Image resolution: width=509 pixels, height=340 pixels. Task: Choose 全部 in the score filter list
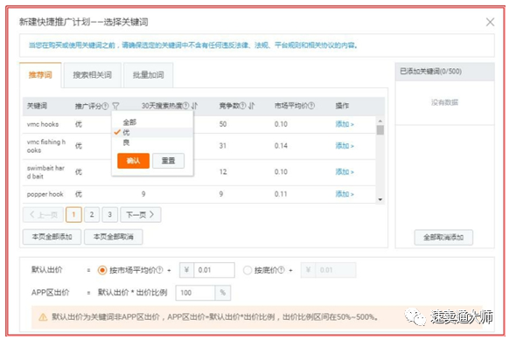129,122
